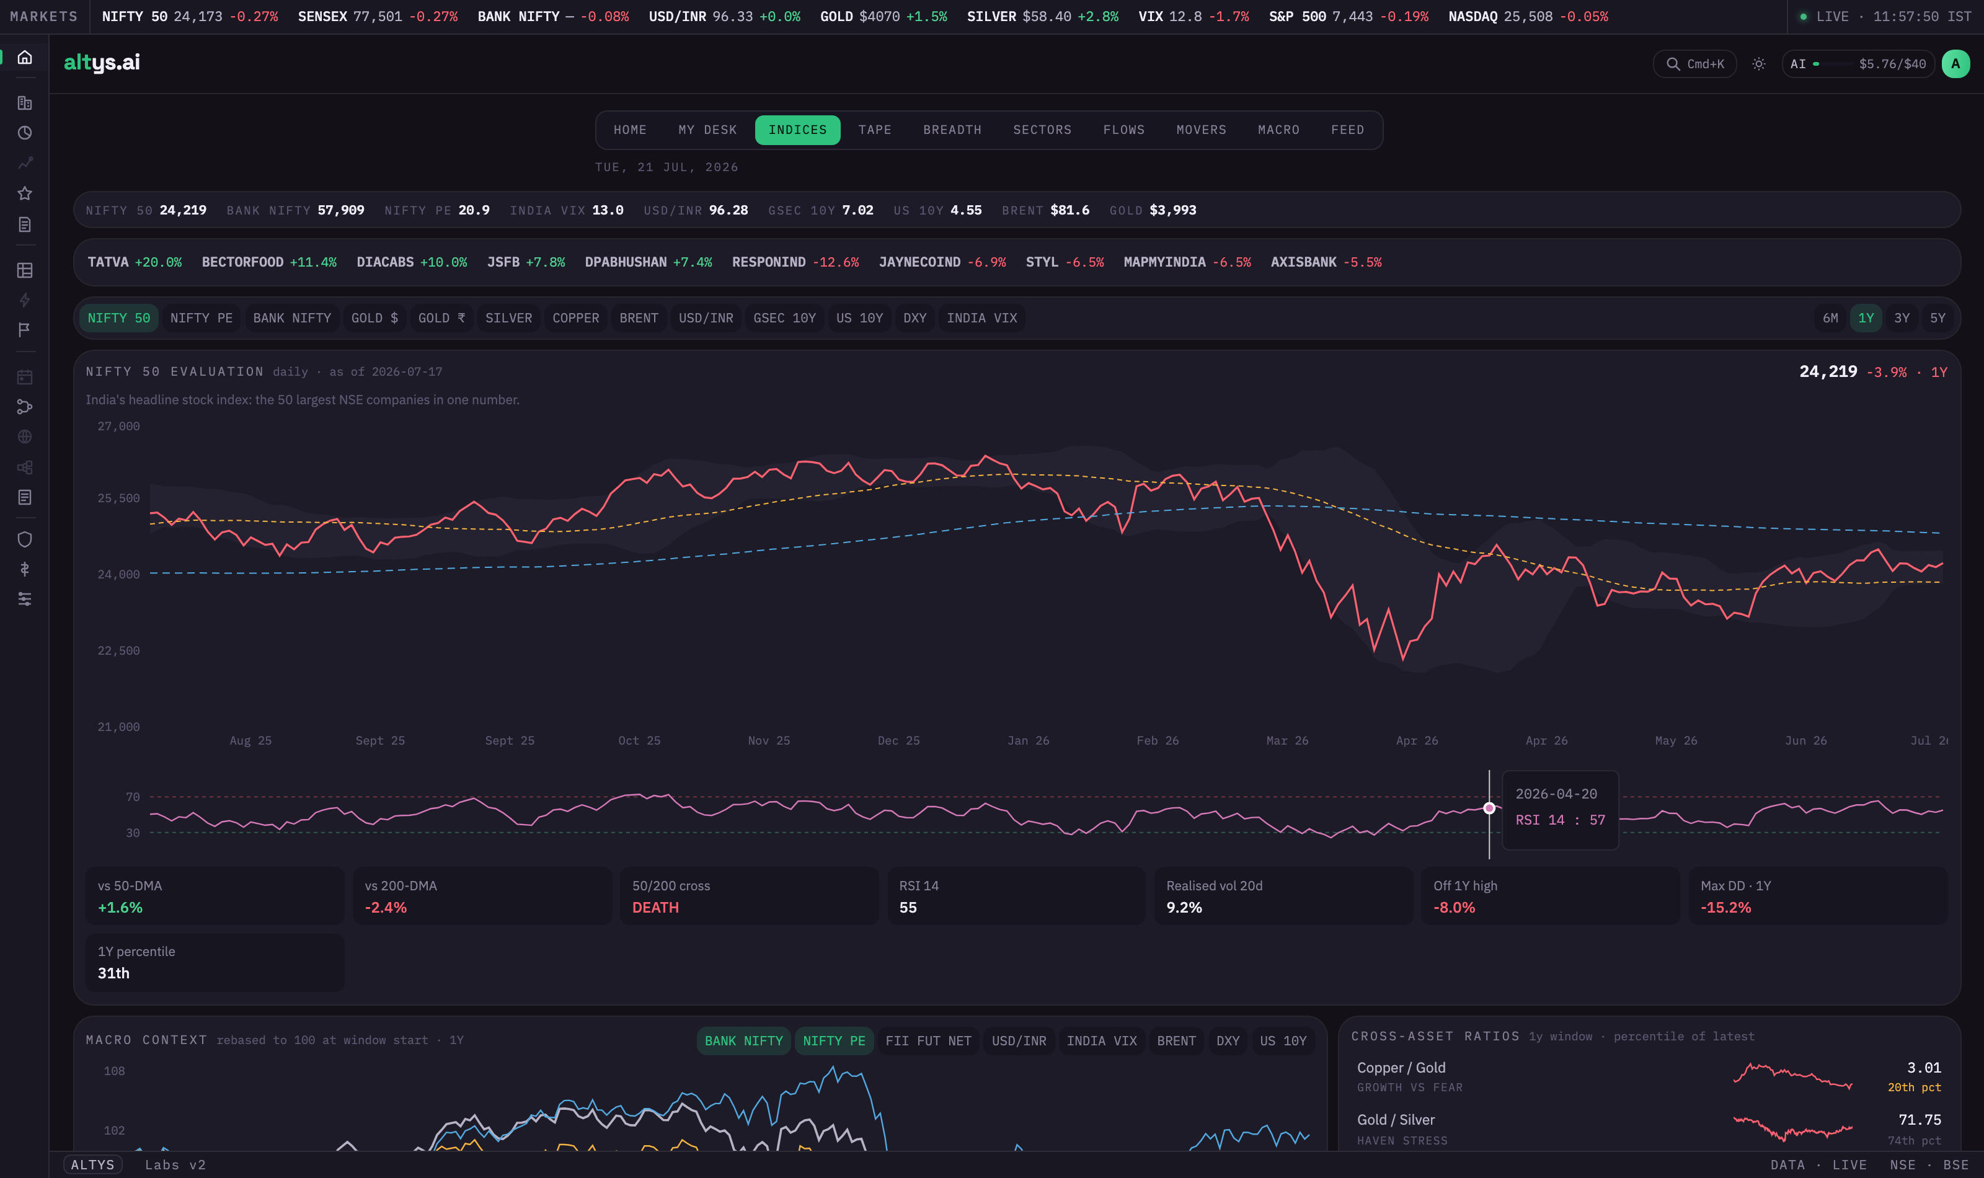Viewport: 1984px width, 1178px height.
Task: Click SENSEX 77,501 in the top ticker
Action: (x=378, y=17)
